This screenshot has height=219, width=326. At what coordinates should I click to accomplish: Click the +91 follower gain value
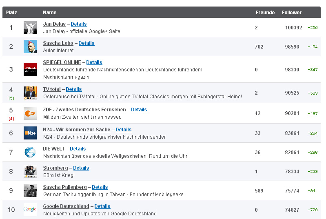click(311, 190)
